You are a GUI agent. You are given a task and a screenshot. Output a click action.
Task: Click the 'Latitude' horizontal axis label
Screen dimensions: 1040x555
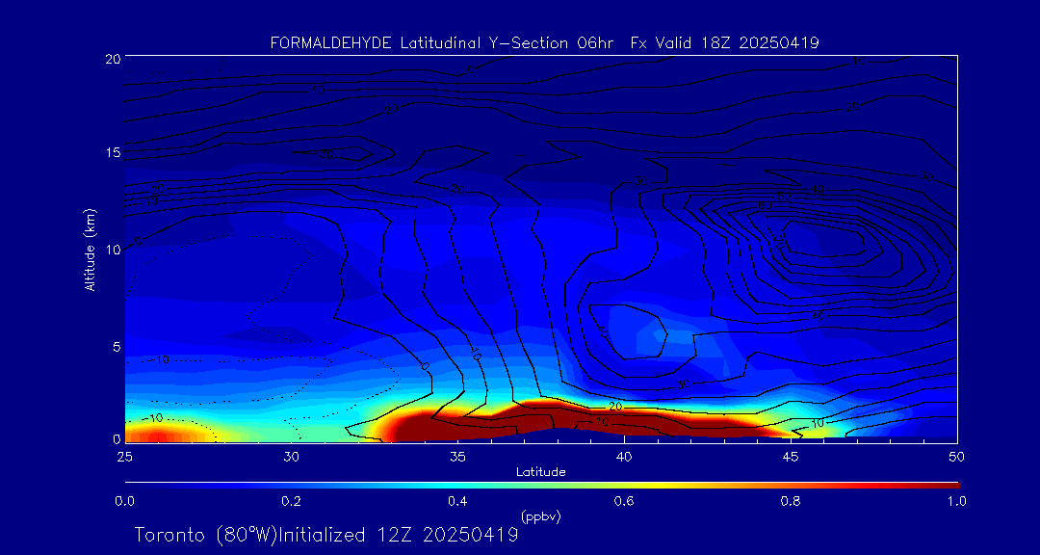(541, 473)
